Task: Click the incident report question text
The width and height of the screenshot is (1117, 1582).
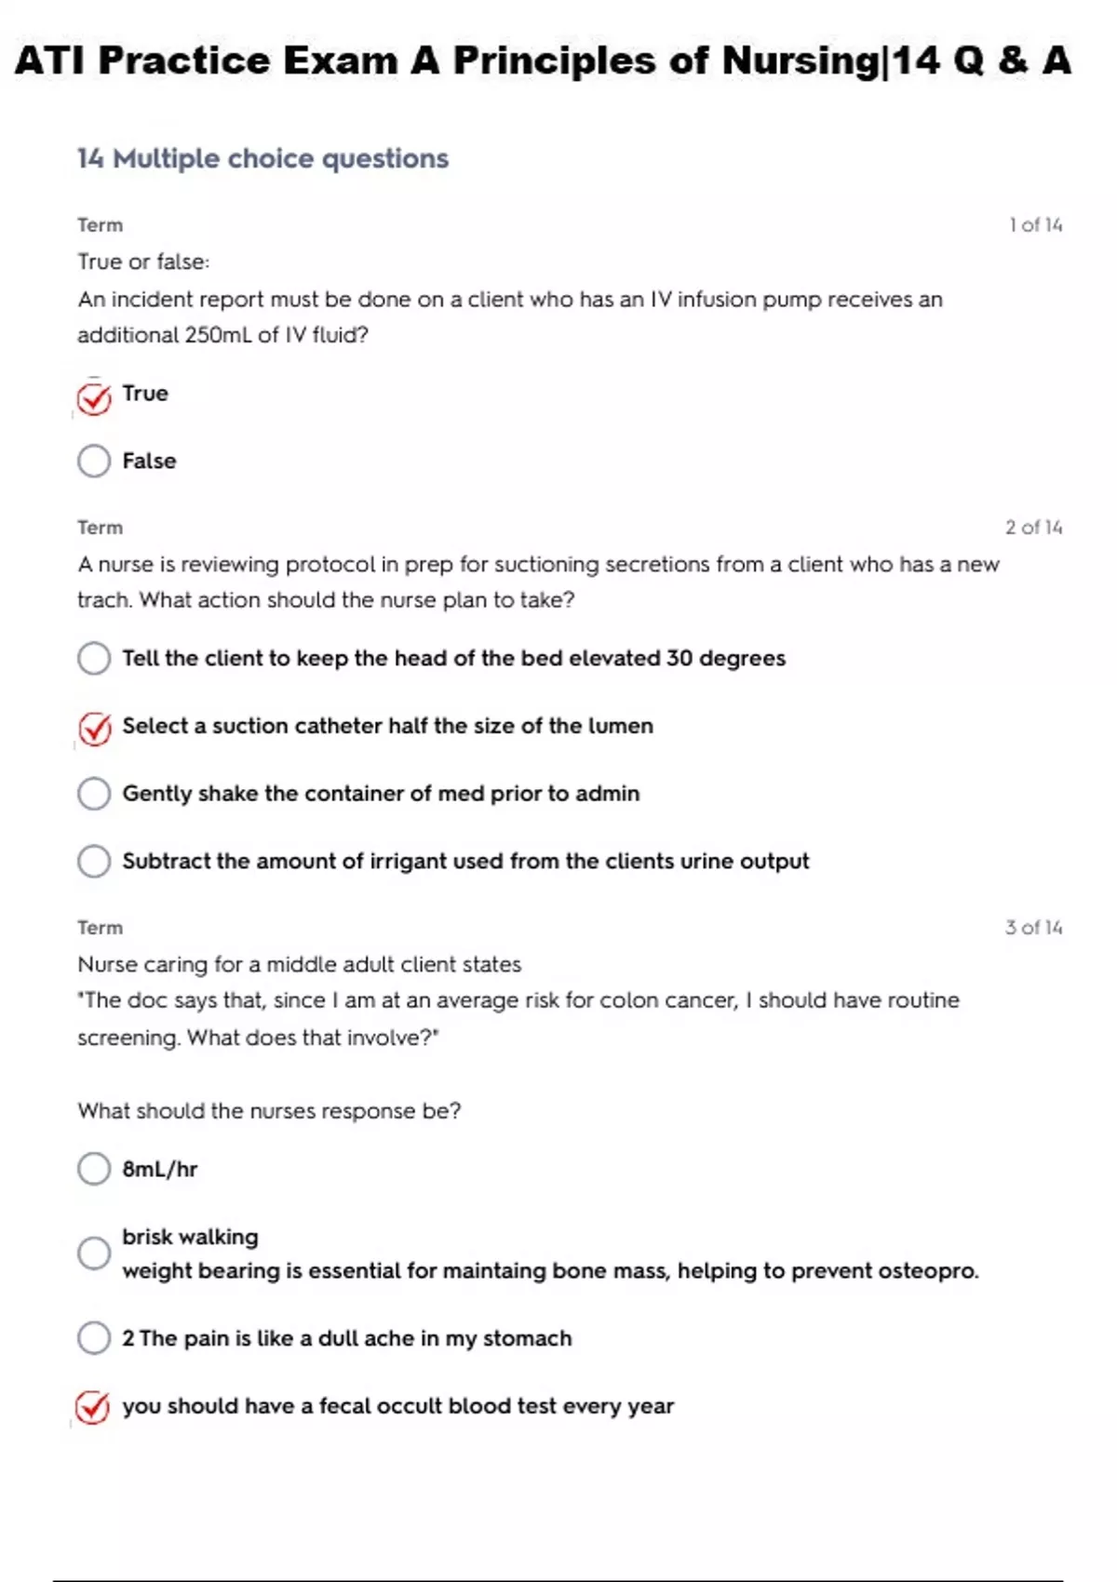Action: coord(509,317)
